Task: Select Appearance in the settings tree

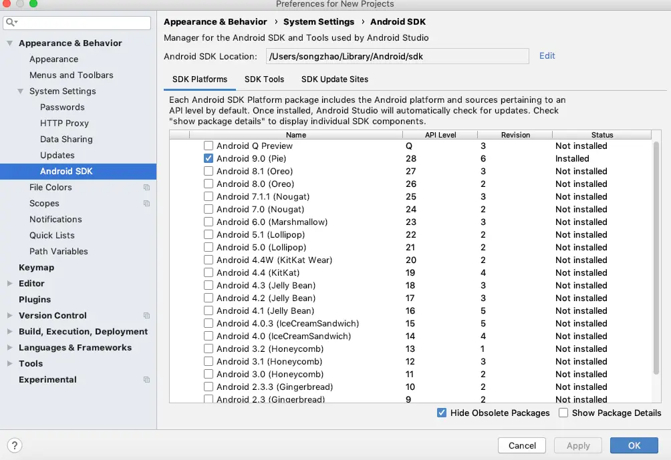Action: pos(54,59)
